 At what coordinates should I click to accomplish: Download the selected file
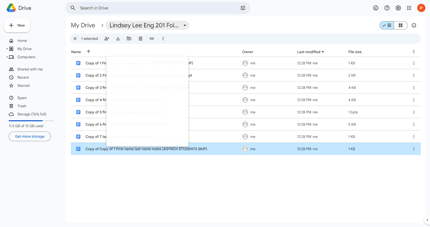(118, 39)
